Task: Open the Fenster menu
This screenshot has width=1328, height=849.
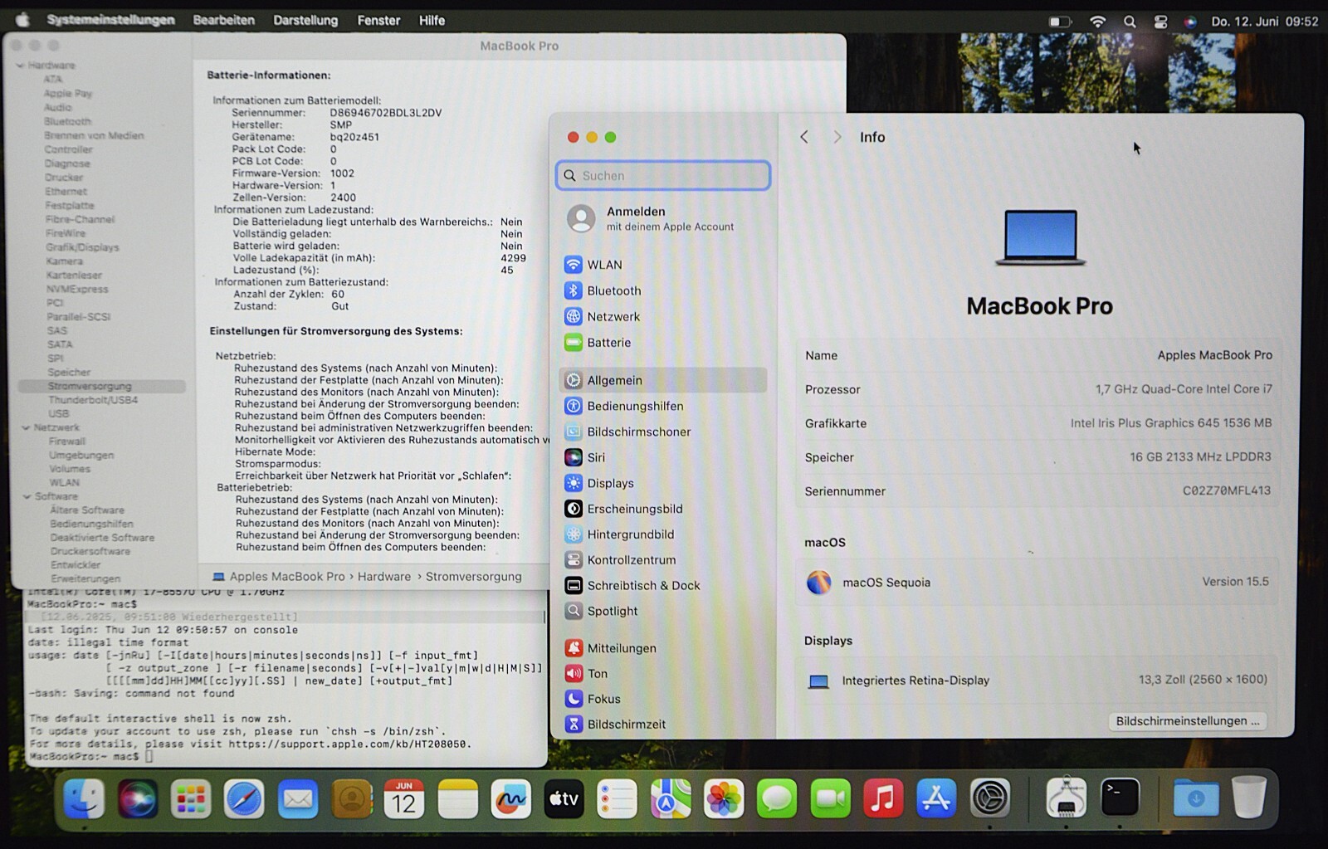Action: (378, 20)
